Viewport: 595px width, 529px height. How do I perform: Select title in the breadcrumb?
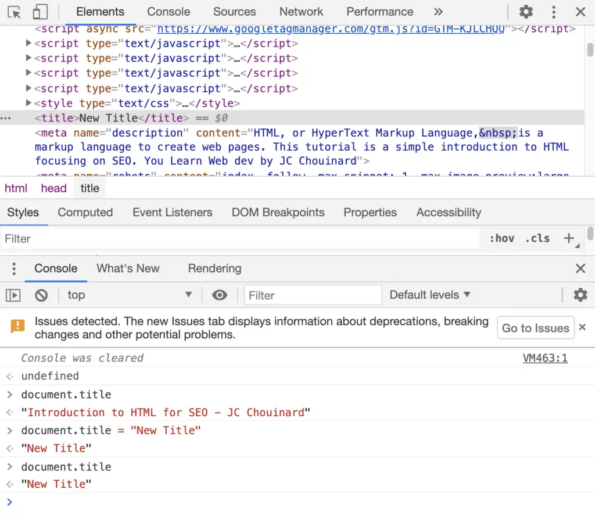tap(90, 188)
